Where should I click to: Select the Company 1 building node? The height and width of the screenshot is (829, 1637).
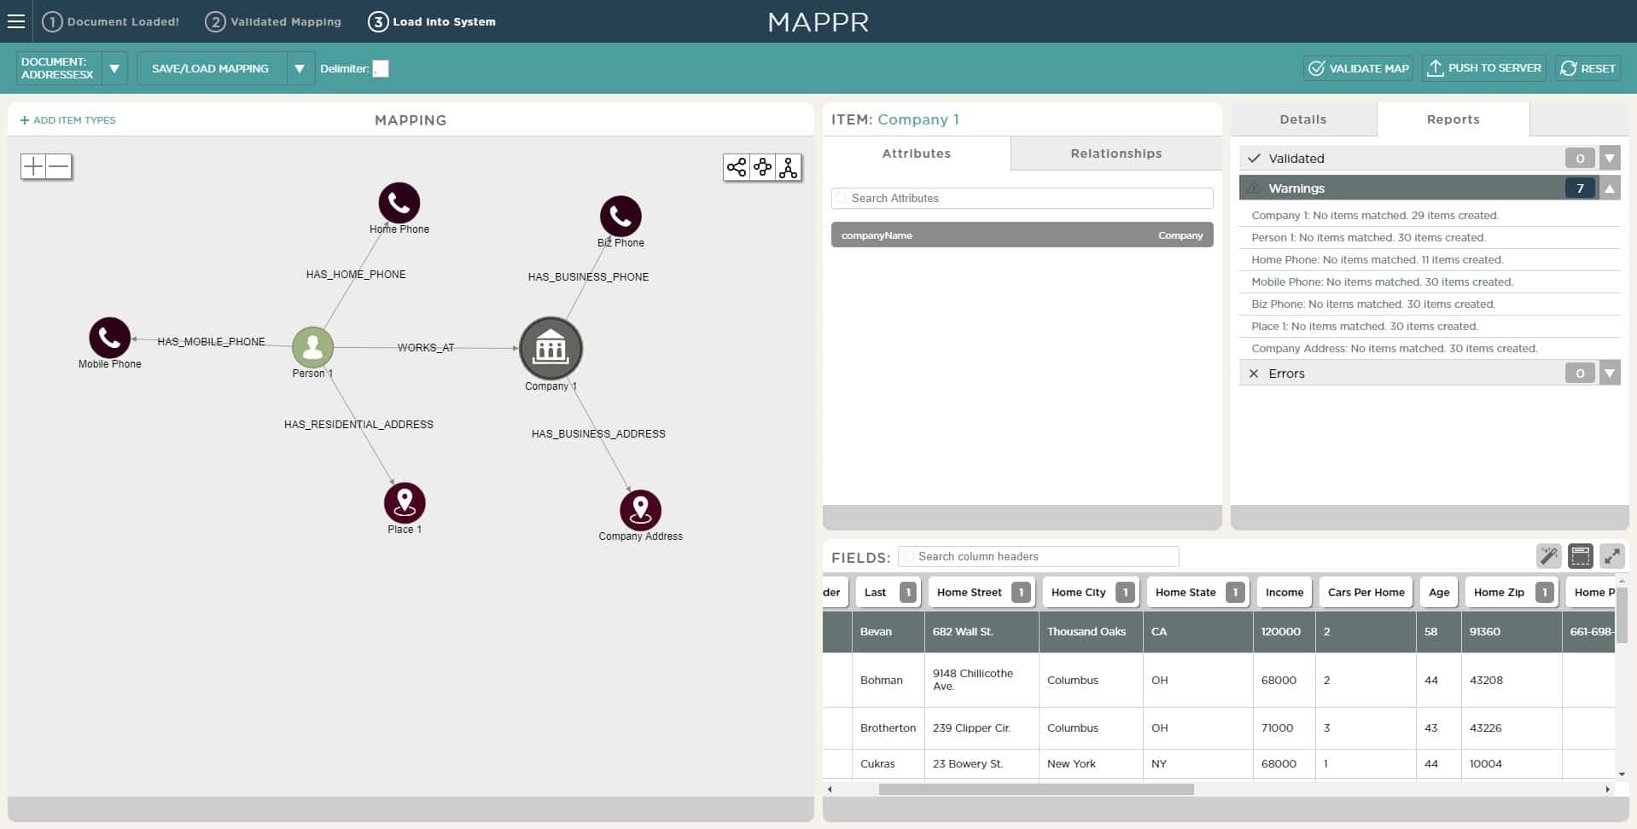(x=551, y=348)
